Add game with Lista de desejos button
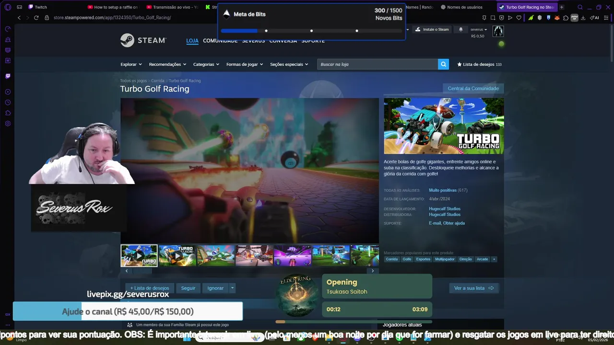 pyautogui.click(x=150, y=288)
